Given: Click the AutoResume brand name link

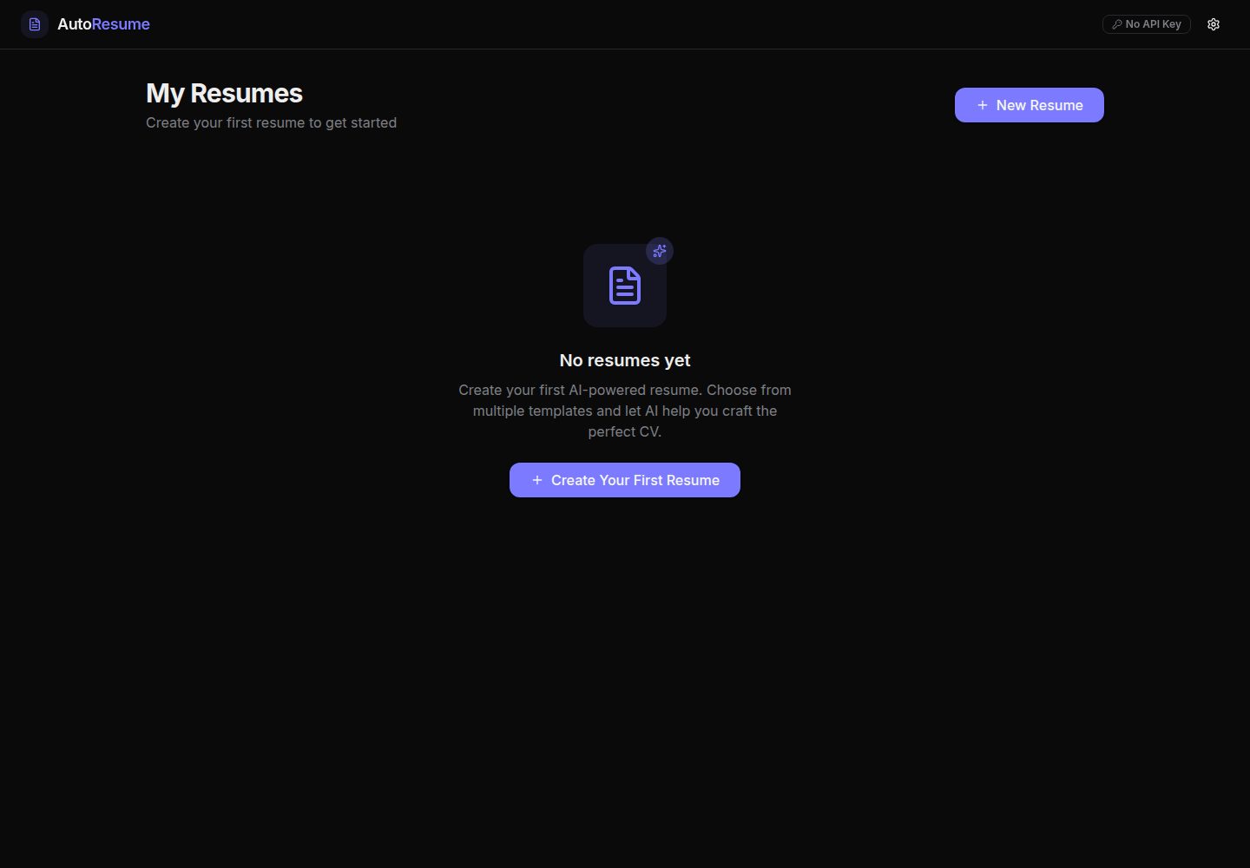Looking at the screenshot, I should (x=103, y=24).
